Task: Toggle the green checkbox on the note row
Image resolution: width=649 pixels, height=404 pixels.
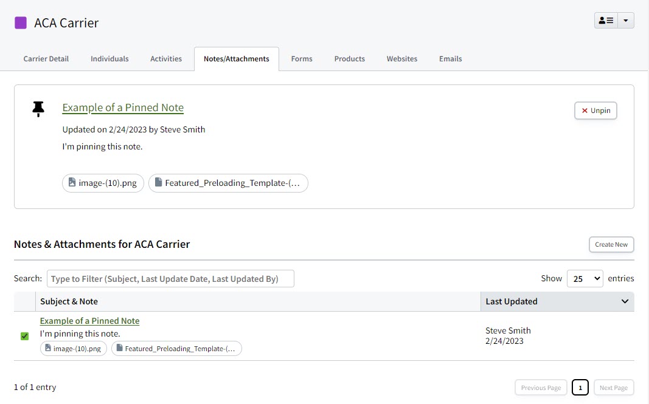Action: (25, 336)
